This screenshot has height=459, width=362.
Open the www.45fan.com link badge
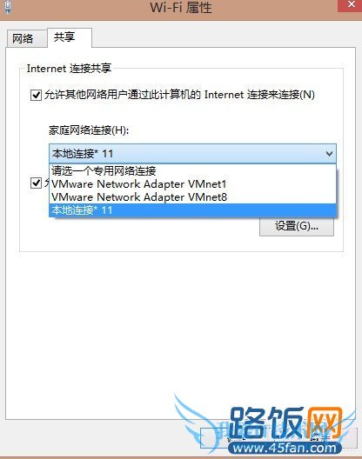coord(285,449)
